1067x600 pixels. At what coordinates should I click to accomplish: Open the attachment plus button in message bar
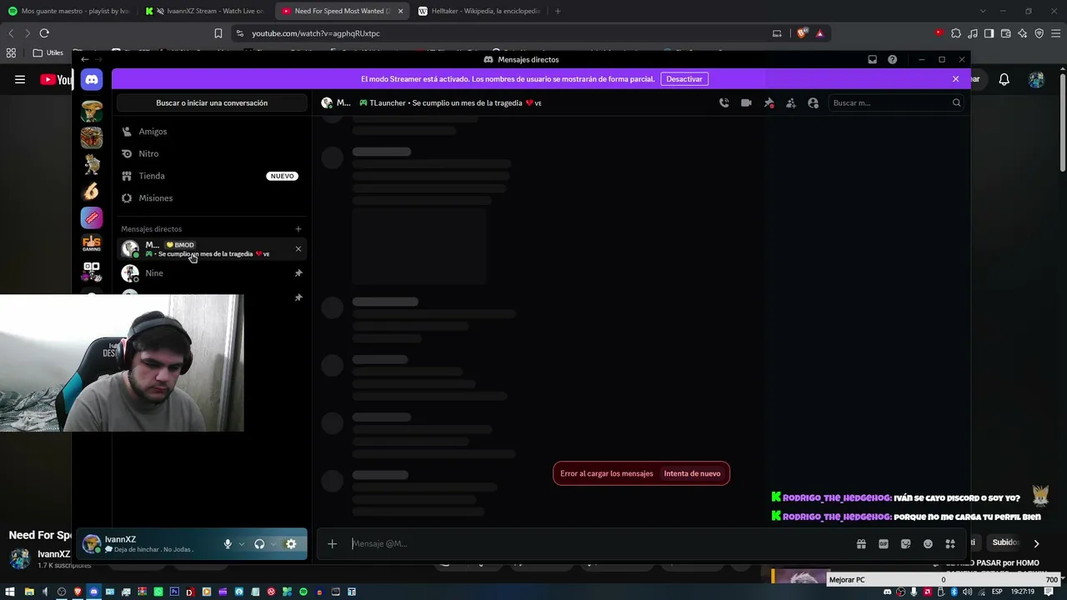[332, 544]
